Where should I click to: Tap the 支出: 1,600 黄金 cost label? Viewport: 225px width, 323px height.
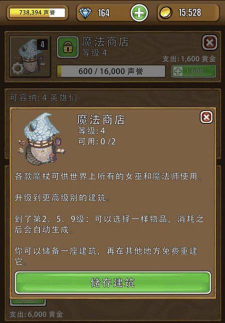click(189, 59)
